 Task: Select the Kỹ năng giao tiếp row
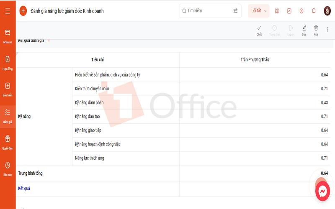click(x=201, y=130)
